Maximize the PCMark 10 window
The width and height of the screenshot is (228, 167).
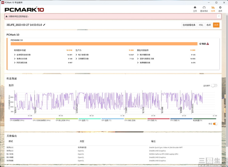coord(216,2)
